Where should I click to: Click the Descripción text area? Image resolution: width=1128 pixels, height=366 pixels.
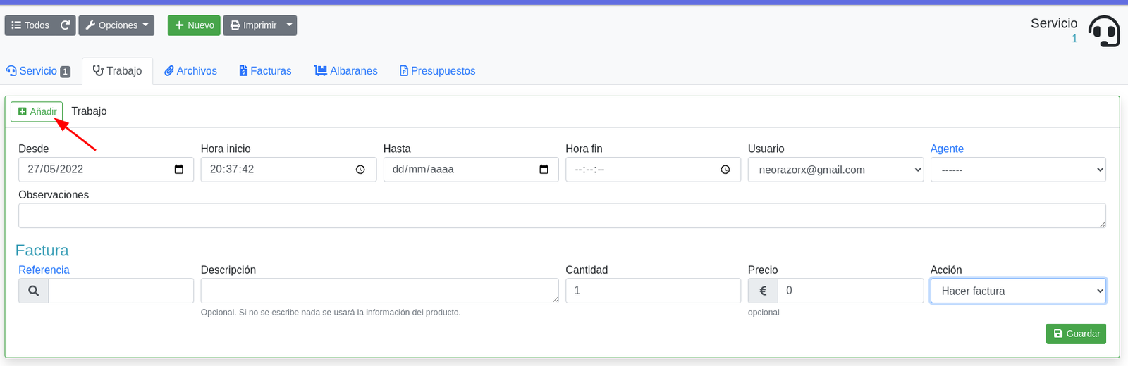tap(379, 291)
